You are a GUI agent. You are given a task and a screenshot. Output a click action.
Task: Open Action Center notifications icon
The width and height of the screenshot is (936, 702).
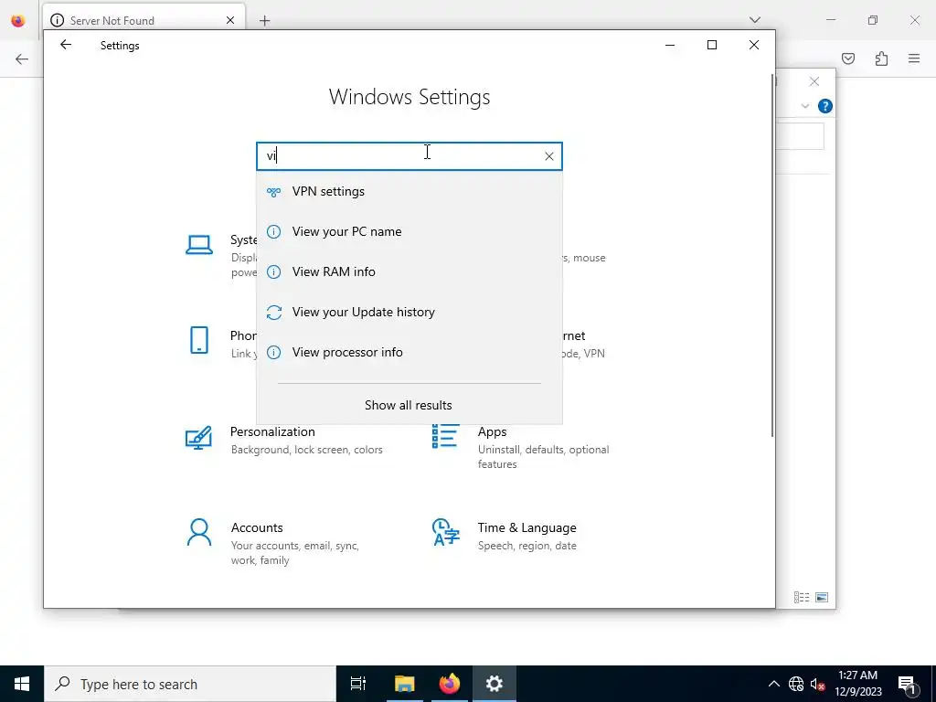point(908,685)
